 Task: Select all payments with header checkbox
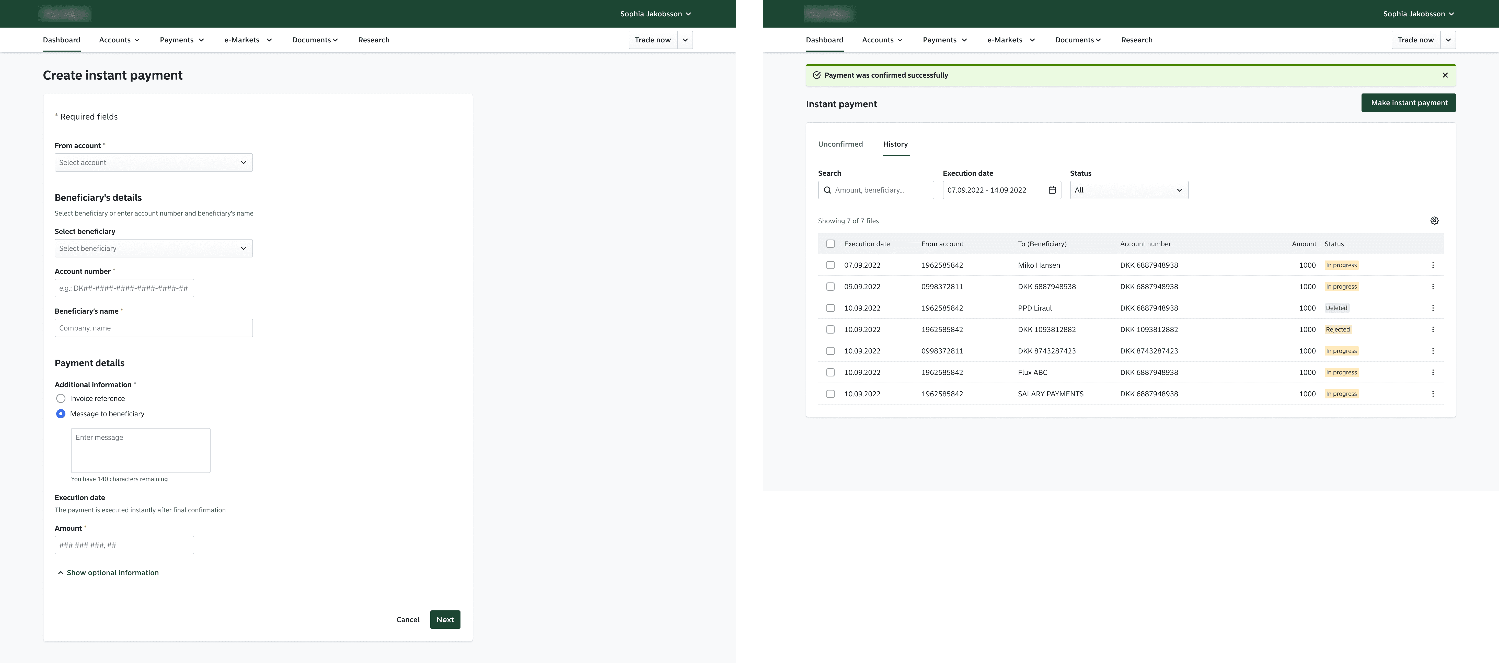point(831,244)
